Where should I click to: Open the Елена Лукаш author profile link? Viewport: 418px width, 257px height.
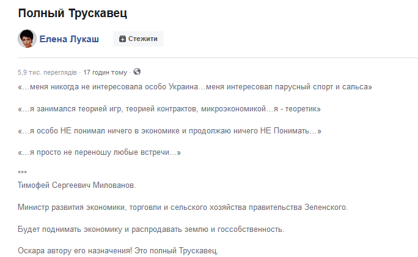click(69, 39)
